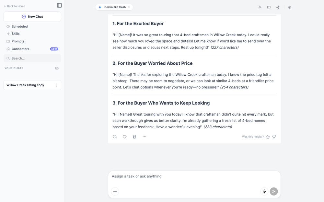Open the book library icon
324x202 pixels.
pyautogui.click(x=269, y=7)
